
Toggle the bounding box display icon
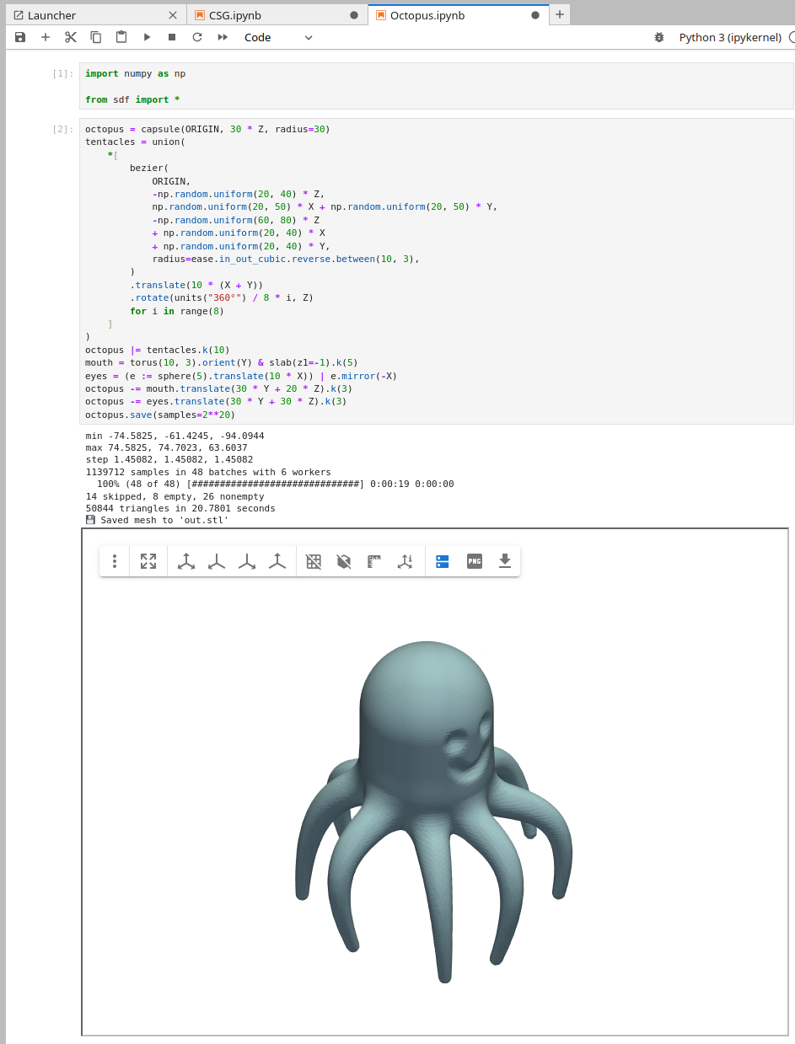(x=344, y=561)
